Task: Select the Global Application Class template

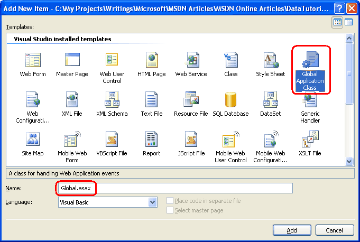Action: [x=310, y=71]
